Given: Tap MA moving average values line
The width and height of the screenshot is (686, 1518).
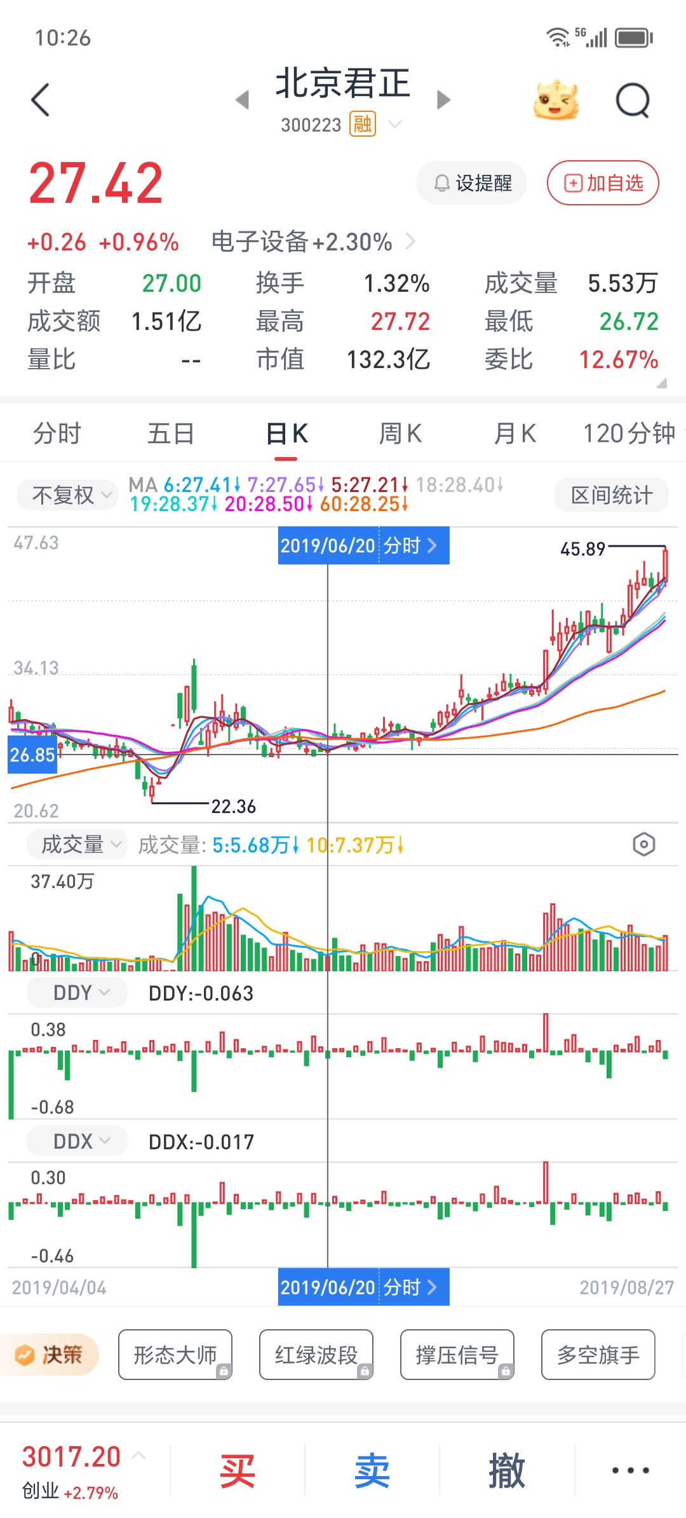Looking at the screenshot, I should click(316, 495).
